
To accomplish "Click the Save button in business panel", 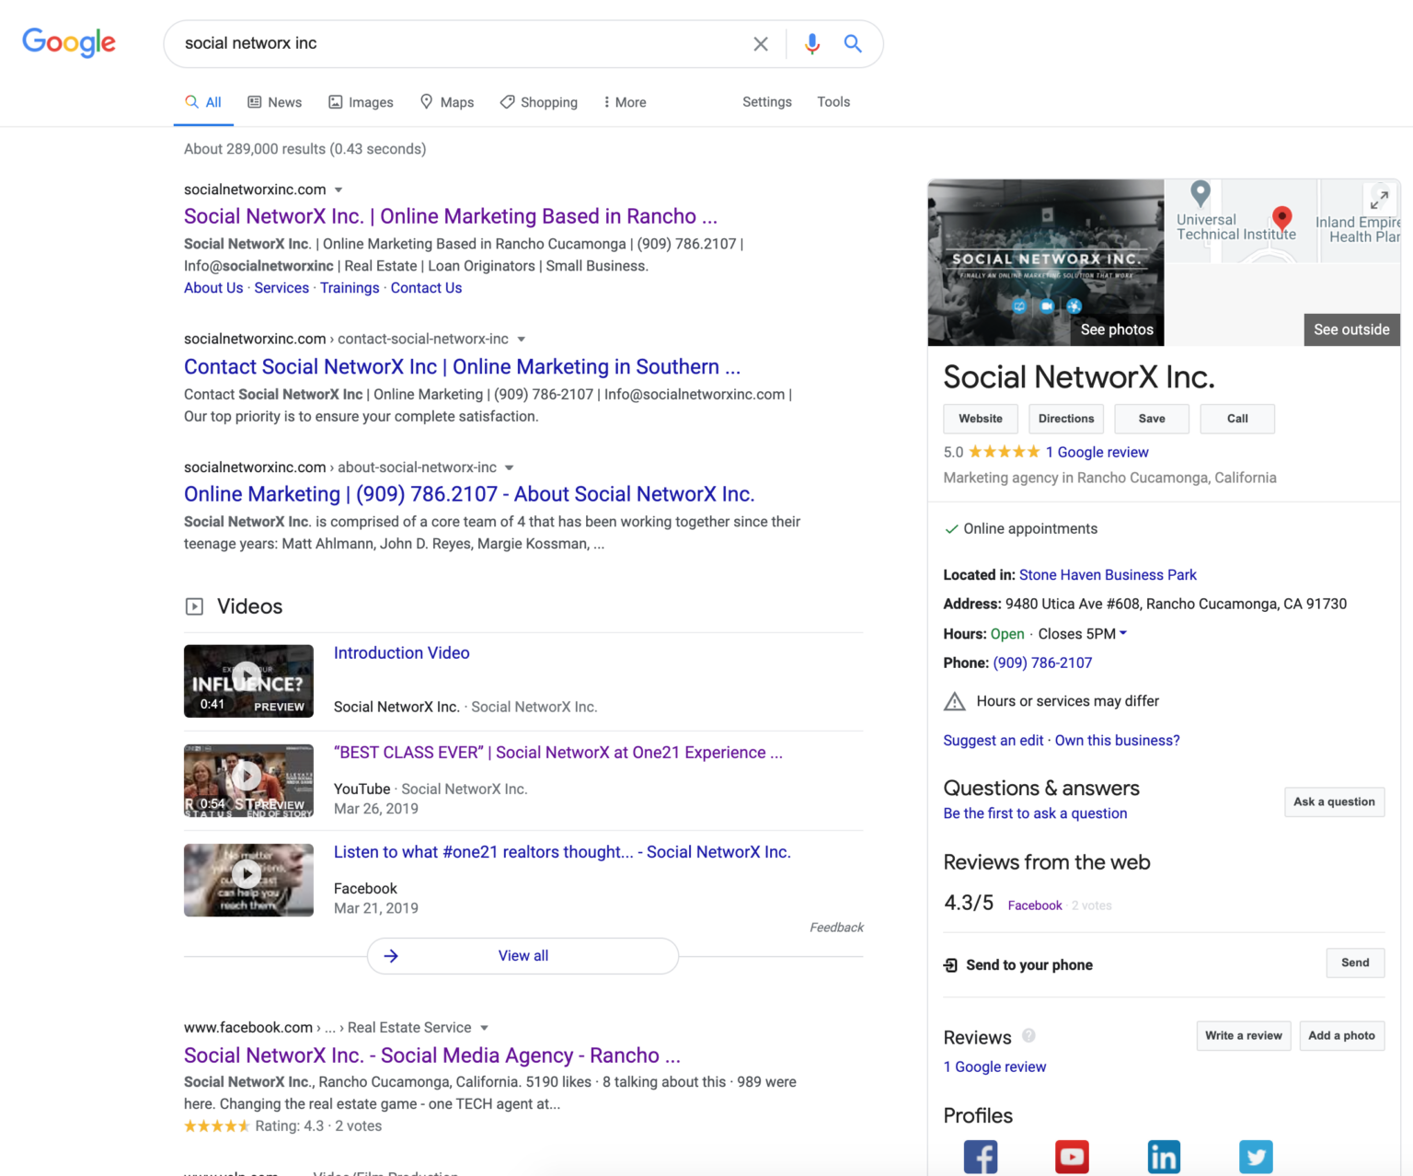I will coord(1152,419).
